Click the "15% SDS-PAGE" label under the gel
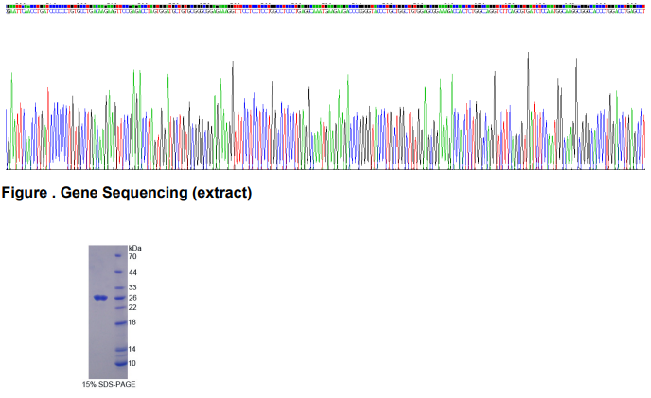651x398 pixels. click(109, 385)
